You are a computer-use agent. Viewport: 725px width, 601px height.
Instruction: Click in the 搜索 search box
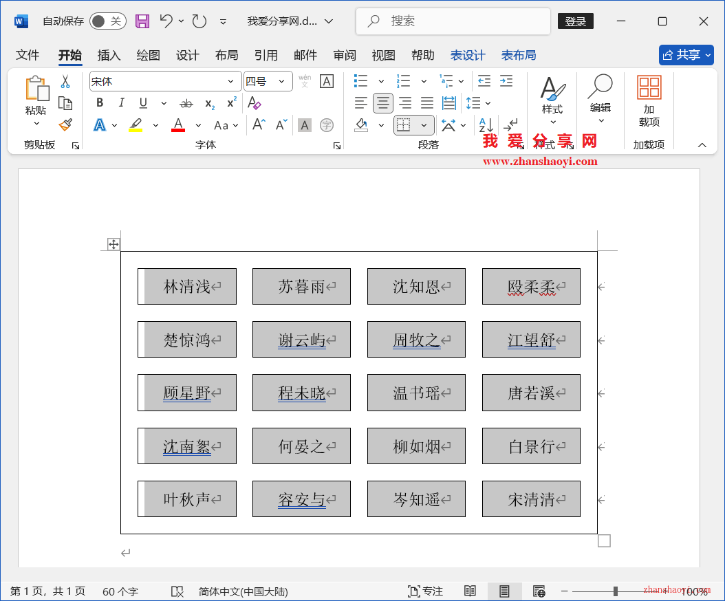pyautogui.click(x=453, y=21)
